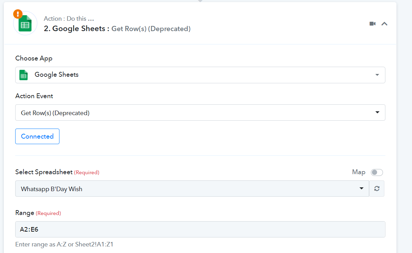Click the 'Choose App' label
Screen dimensions: 412x253
[x=34, y=58]
